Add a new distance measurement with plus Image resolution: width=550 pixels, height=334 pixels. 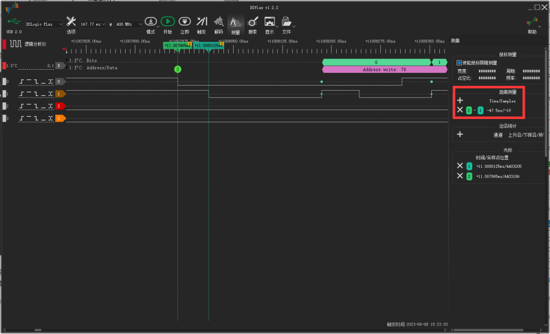pyautogui.click(x=460, y=100)
